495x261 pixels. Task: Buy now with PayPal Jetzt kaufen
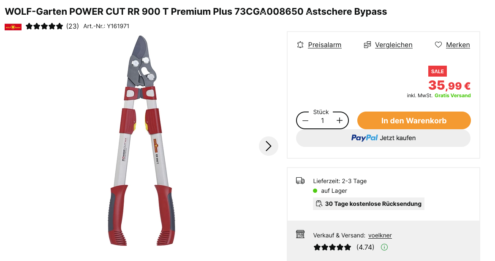[x=383, y=138]
